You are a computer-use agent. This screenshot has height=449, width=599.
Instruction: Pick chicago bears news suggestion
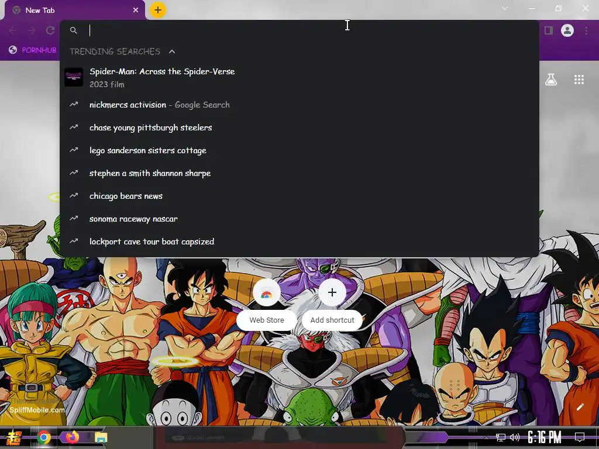click(299, 196)
